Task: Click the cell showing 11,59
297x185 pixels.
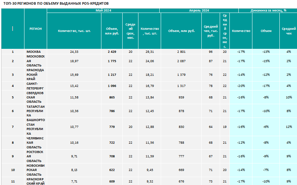Action: [150, 156]
